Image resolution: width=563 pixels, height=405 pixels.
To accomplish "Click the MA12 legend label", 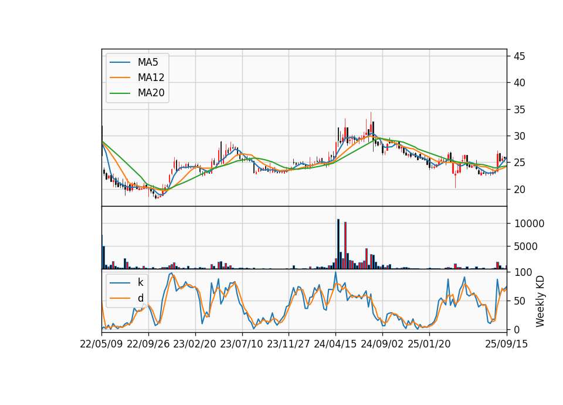I will pyautogui.click(x=151, y=77).
